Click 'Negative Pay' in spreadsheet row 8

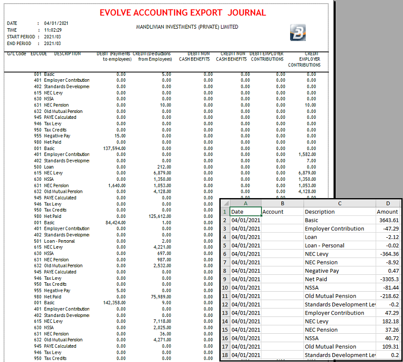click(x=340, y=271)
